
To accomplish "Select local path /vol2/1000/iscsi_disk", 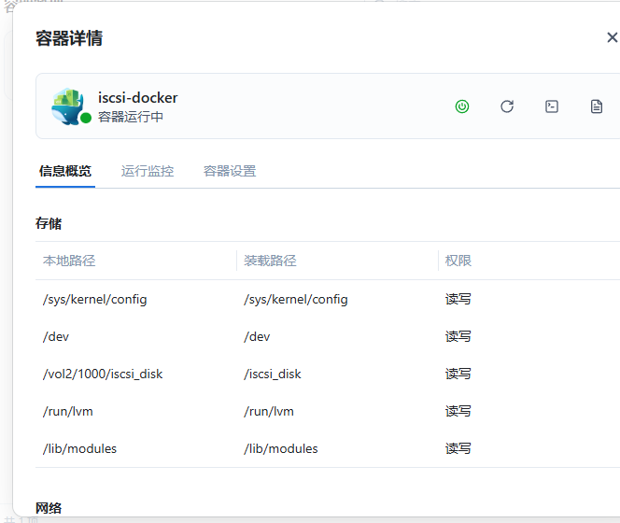I will pyautogui.click(x=103, y=374).
